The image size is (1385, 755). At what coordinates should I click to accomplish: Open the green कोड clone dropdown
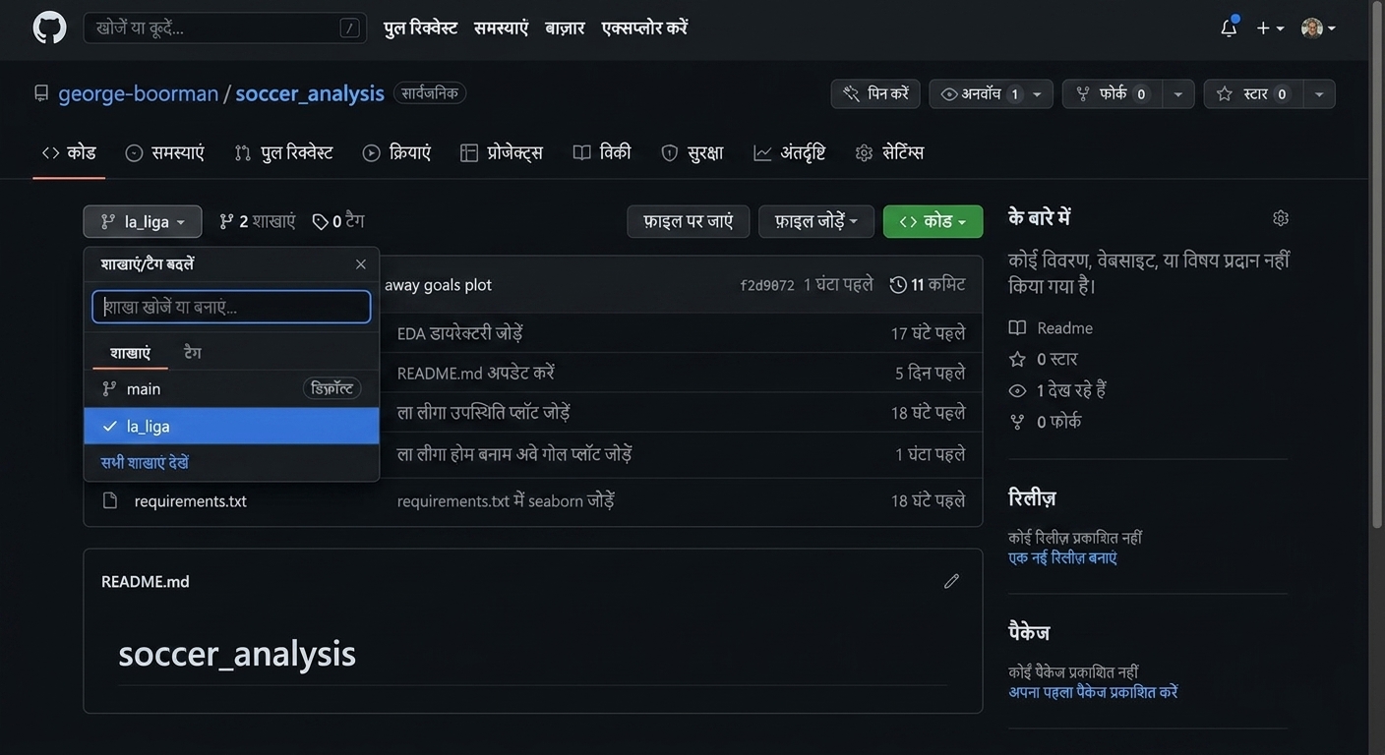[x=933, y=221]
